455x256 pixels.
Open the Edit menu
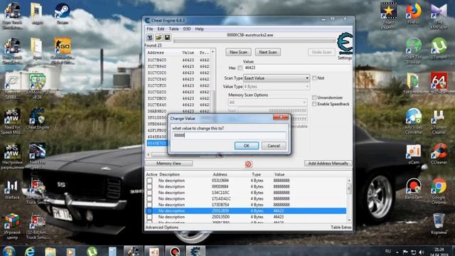pyautogui.click(x=161, y=29)
